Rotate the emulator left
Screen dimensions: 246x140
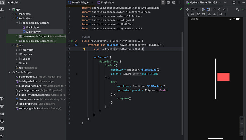[203, 9]
